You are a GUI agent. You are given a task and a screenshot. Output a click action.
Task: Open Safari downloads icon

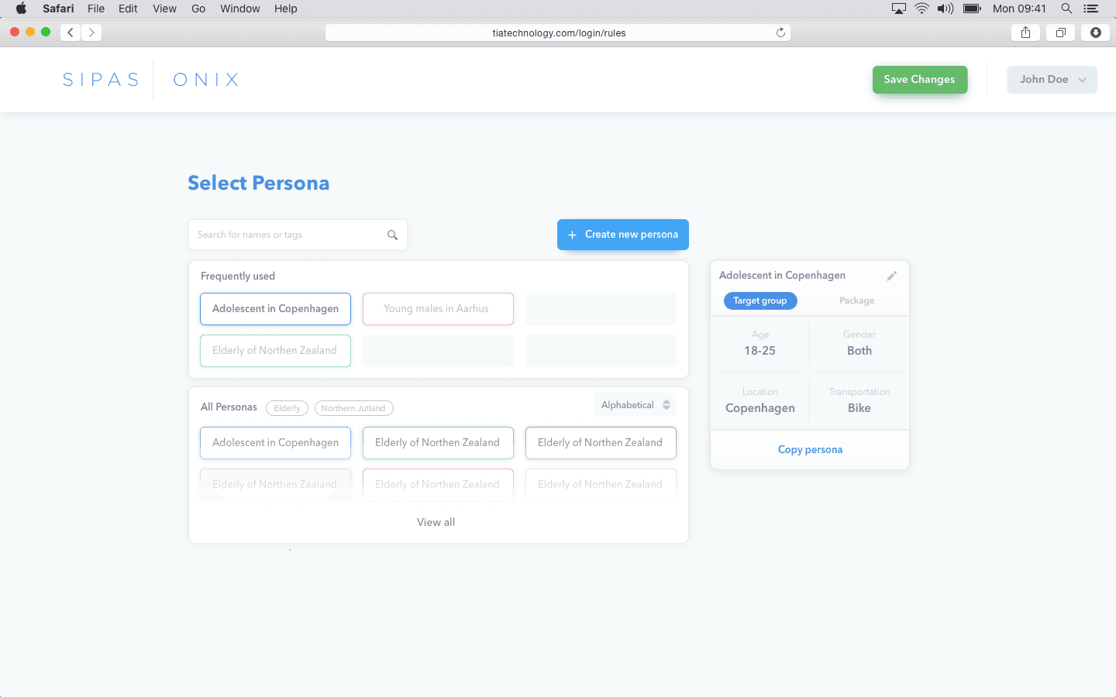click(x=1095, y=33)
